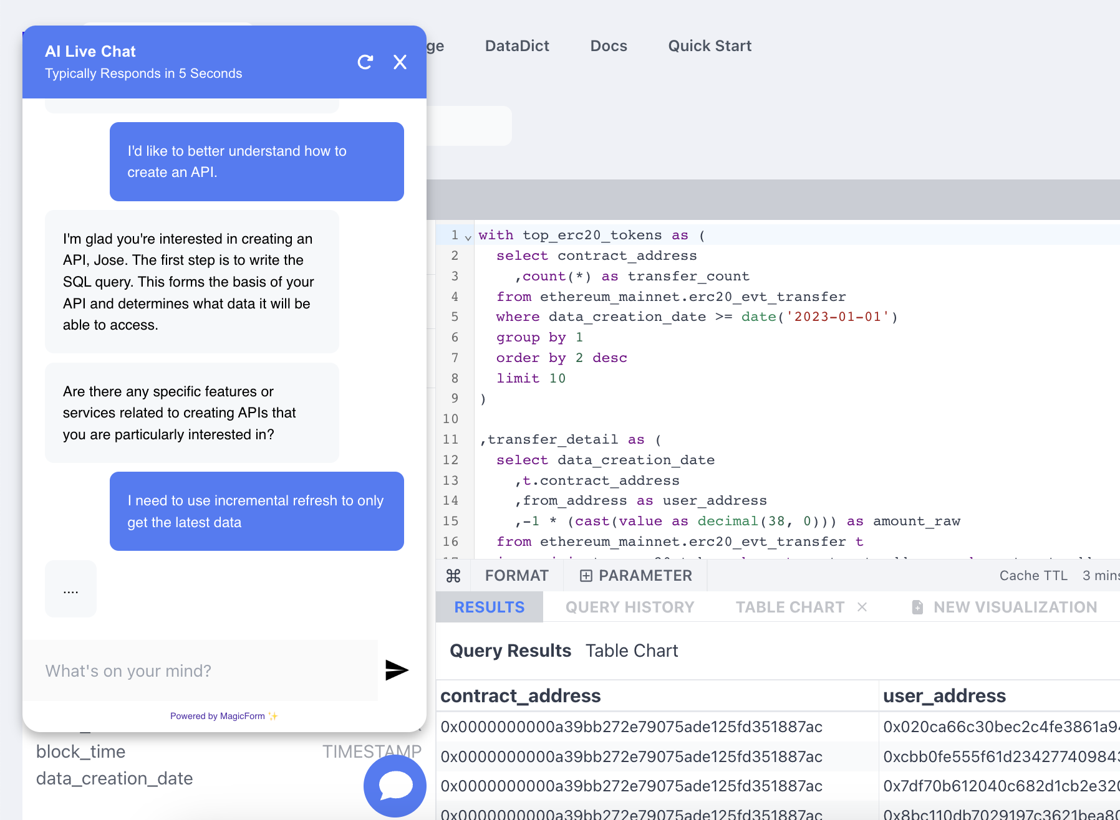Viewport: 1120px width, 820px height.
Task: Click the data_creation_date field in schema list
Action: [115, 778]
